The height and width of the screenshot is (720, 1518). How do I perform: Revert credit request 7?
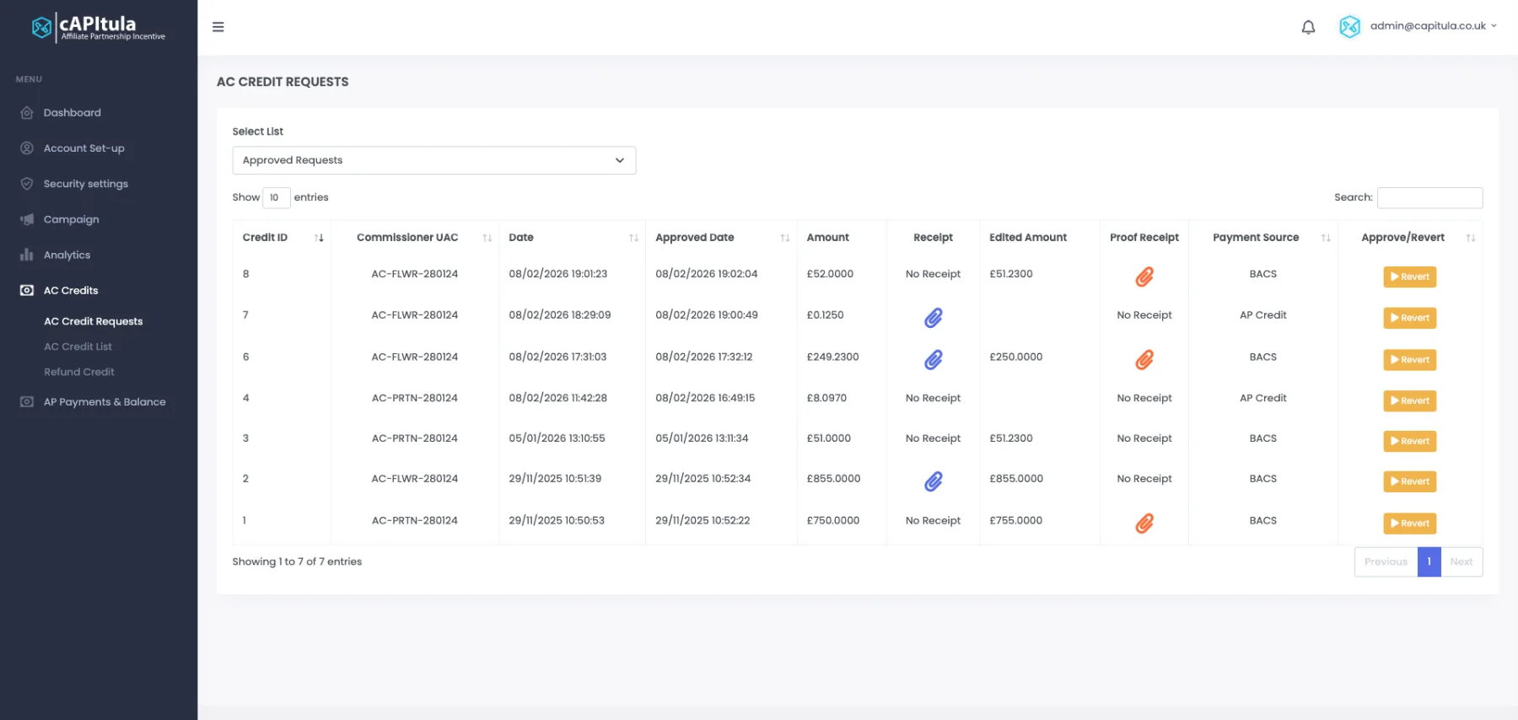pos(1409,318)
